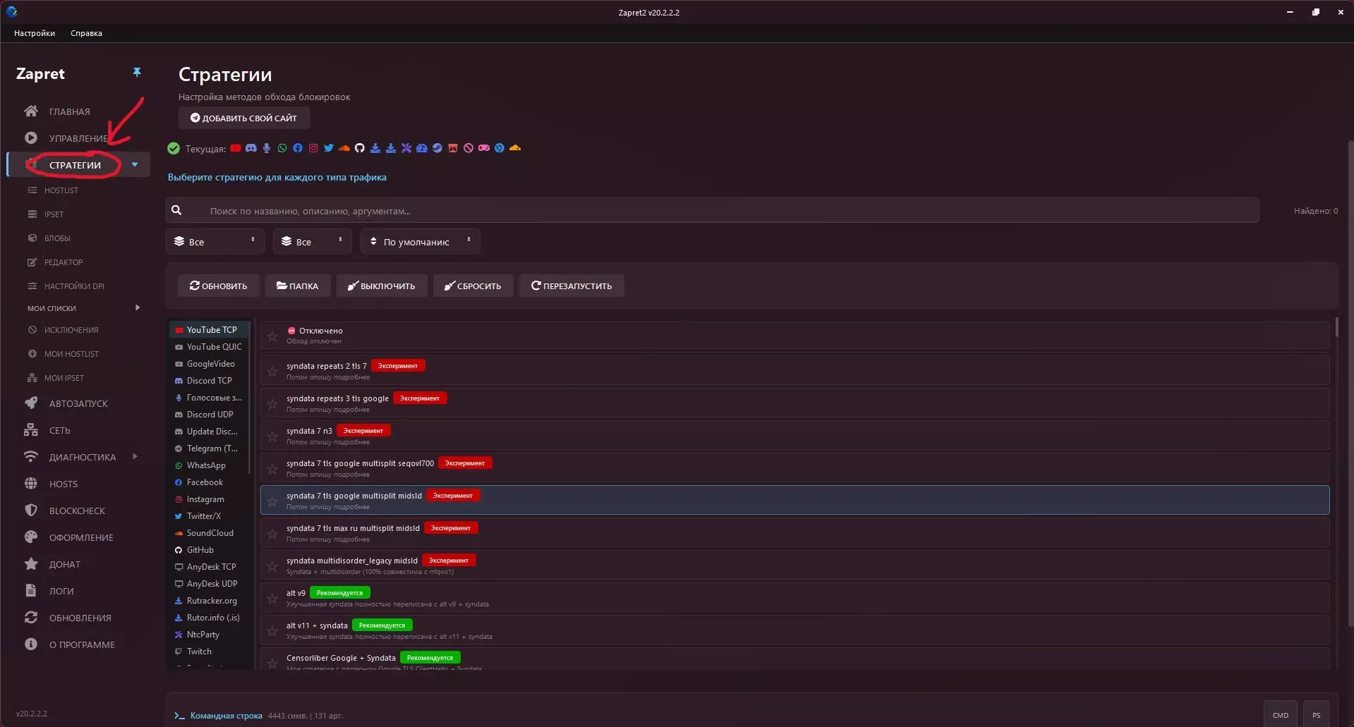Open the leftmost 'Все' filter dropdown
This screenshot has width=1354, height=727.
[215, 241]
